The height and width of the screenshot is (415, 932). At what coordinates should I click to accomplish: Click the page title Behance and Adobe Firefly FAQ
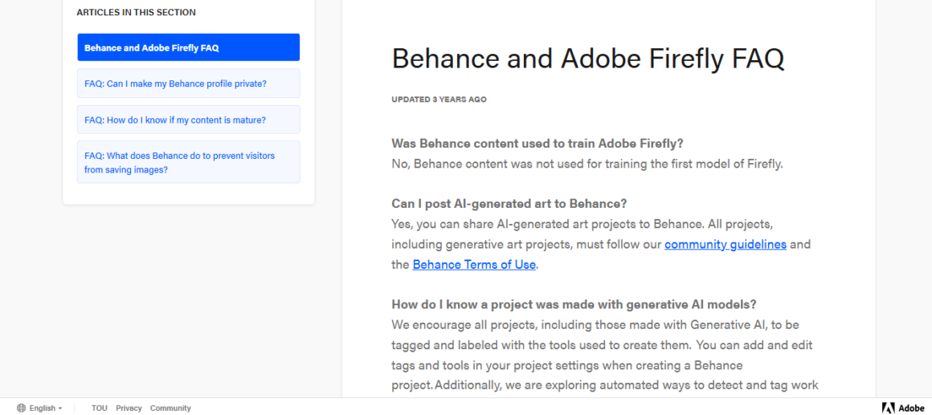(x=588, y=58)
